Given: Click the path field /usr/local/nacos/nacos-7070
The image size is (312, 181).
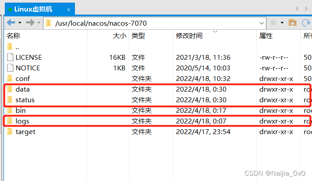Looking at the screenshot, I should click(x=155, y=23).
